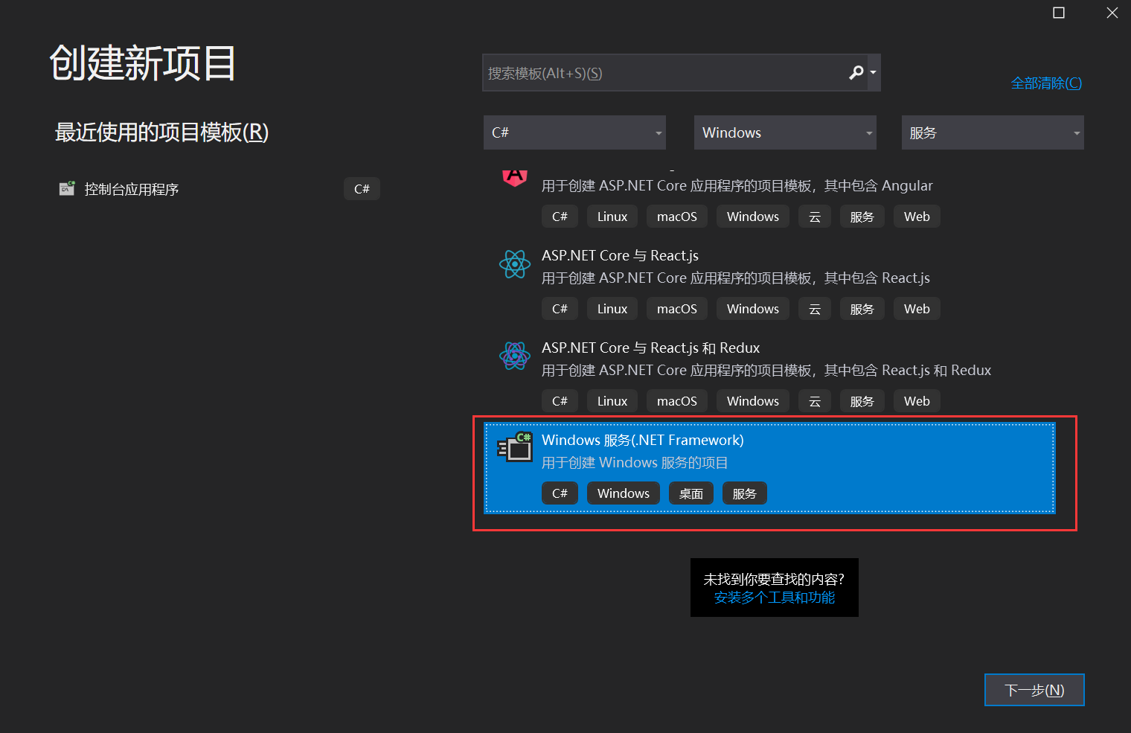Screen dimensions: 1131x733
Task: Open the 服务 project type filter dropdown
Action: (x=993, y=132)
